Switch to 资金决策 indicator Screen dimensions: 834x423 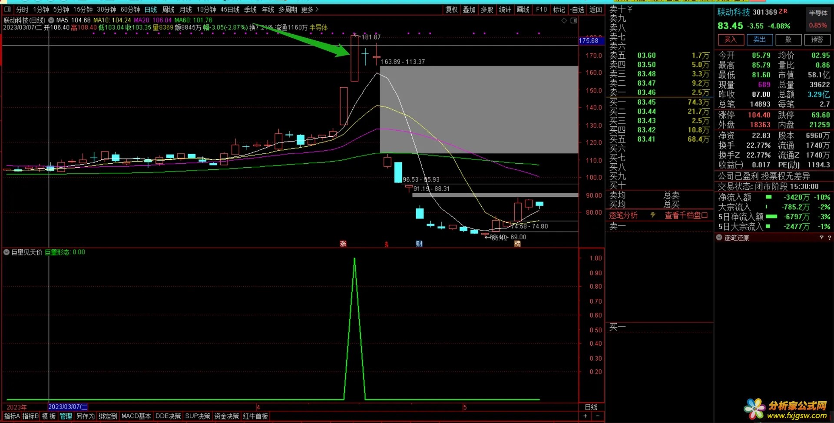click(x=226, y=416)
